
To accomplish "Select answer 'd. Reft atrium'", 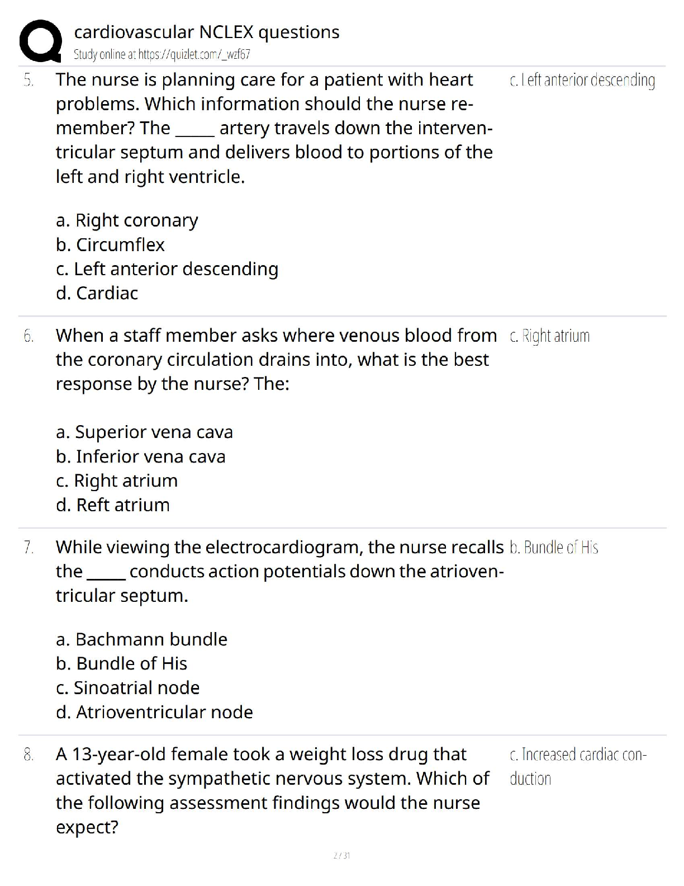I will pyautogui.click(x=112, y=505).
